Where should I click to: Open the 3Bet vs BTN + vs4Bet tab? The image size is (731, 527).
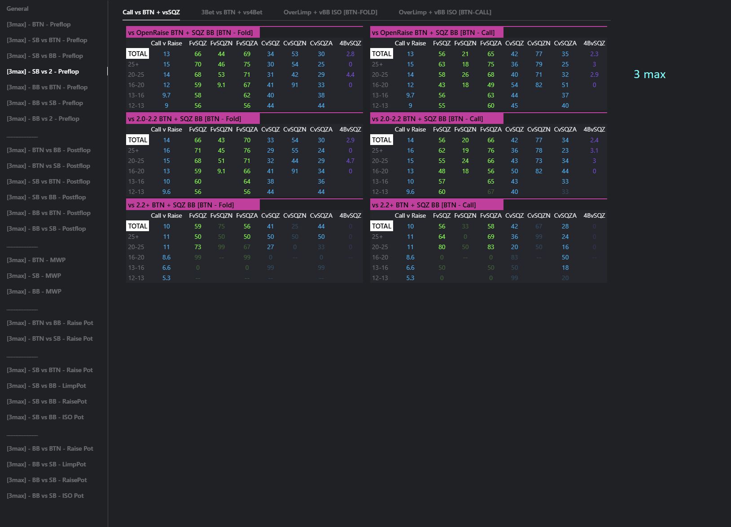tap(232, 12)
